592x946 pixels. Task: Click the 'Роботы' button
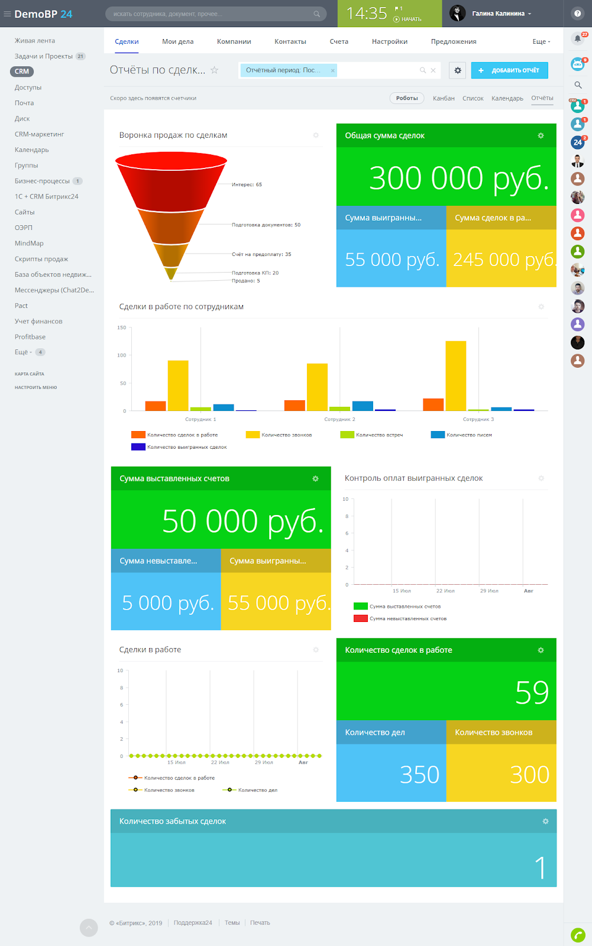coord(407,98)
